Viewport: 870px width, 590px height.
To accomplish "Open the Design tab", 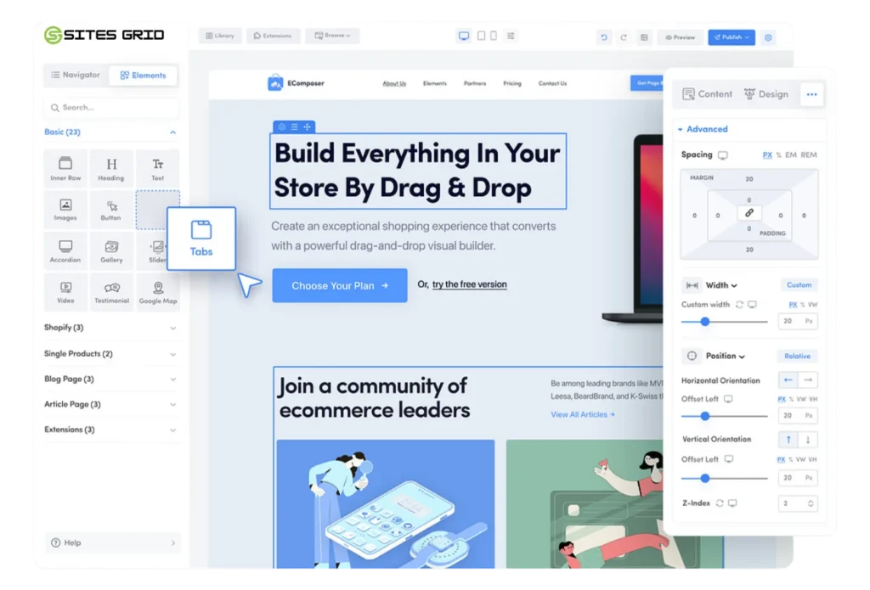I will click(765, 94).
